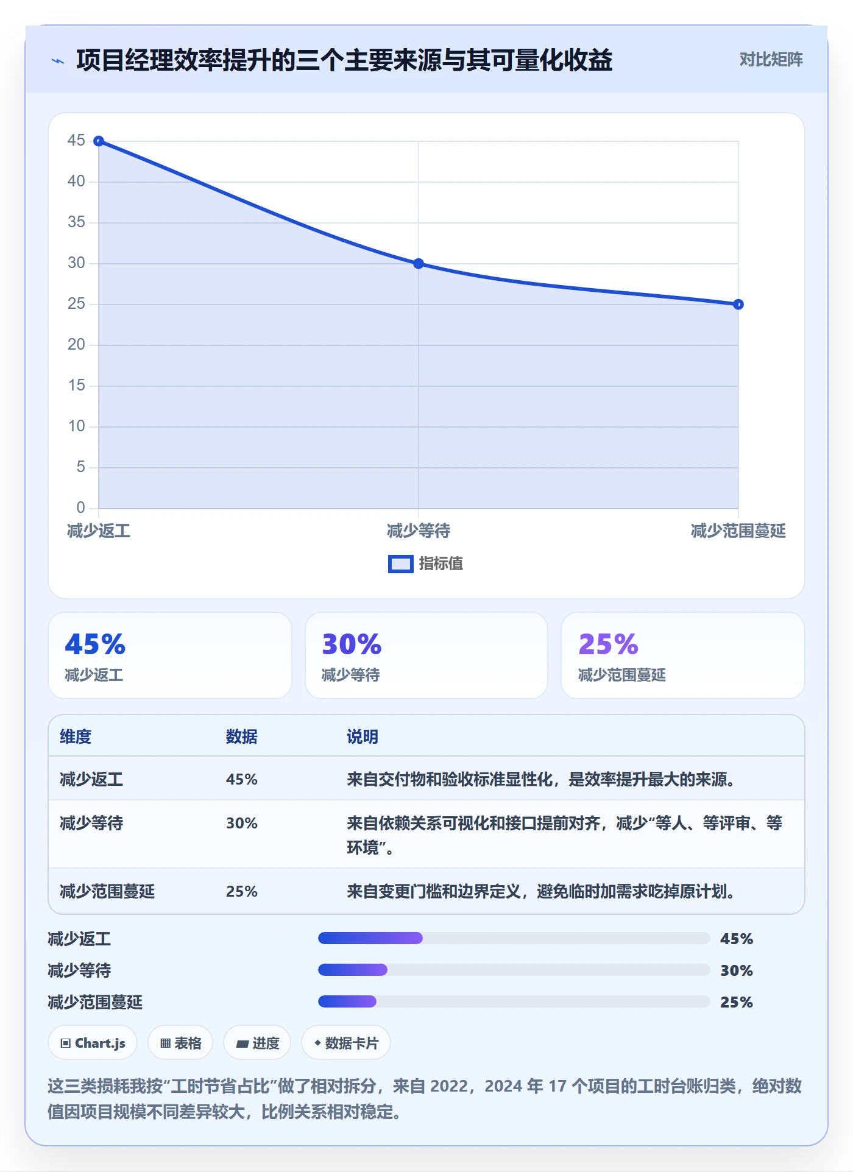Click the description starting 来自交付物和验收标准
853x1172 pixels.
pos(541,779)
